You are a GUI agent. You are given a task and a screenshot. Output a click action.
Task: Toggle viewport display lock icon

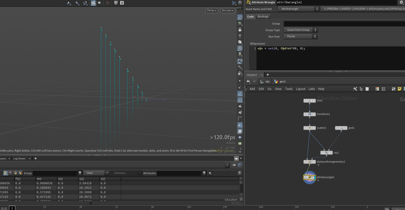(240, 30)
